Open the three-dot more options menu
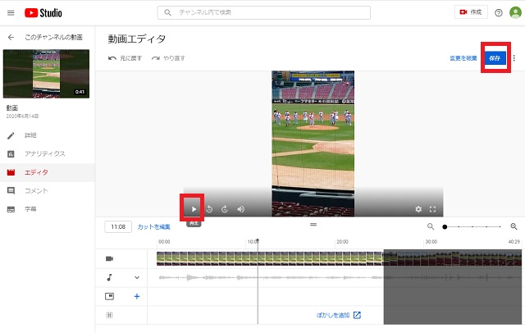The image size is (525, 333). 514,58
